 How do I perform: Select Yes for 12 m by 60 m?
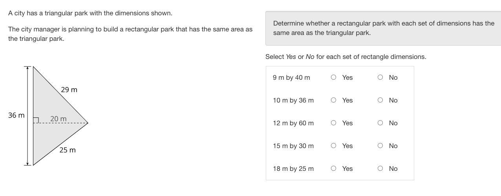[x=333, y=123]
